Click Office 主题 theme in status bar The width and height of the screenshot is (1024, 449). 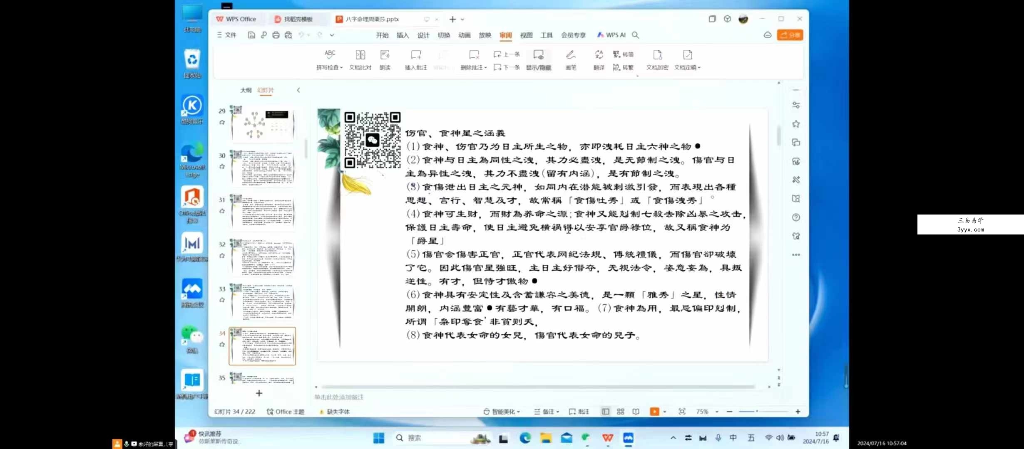point(286,412)
